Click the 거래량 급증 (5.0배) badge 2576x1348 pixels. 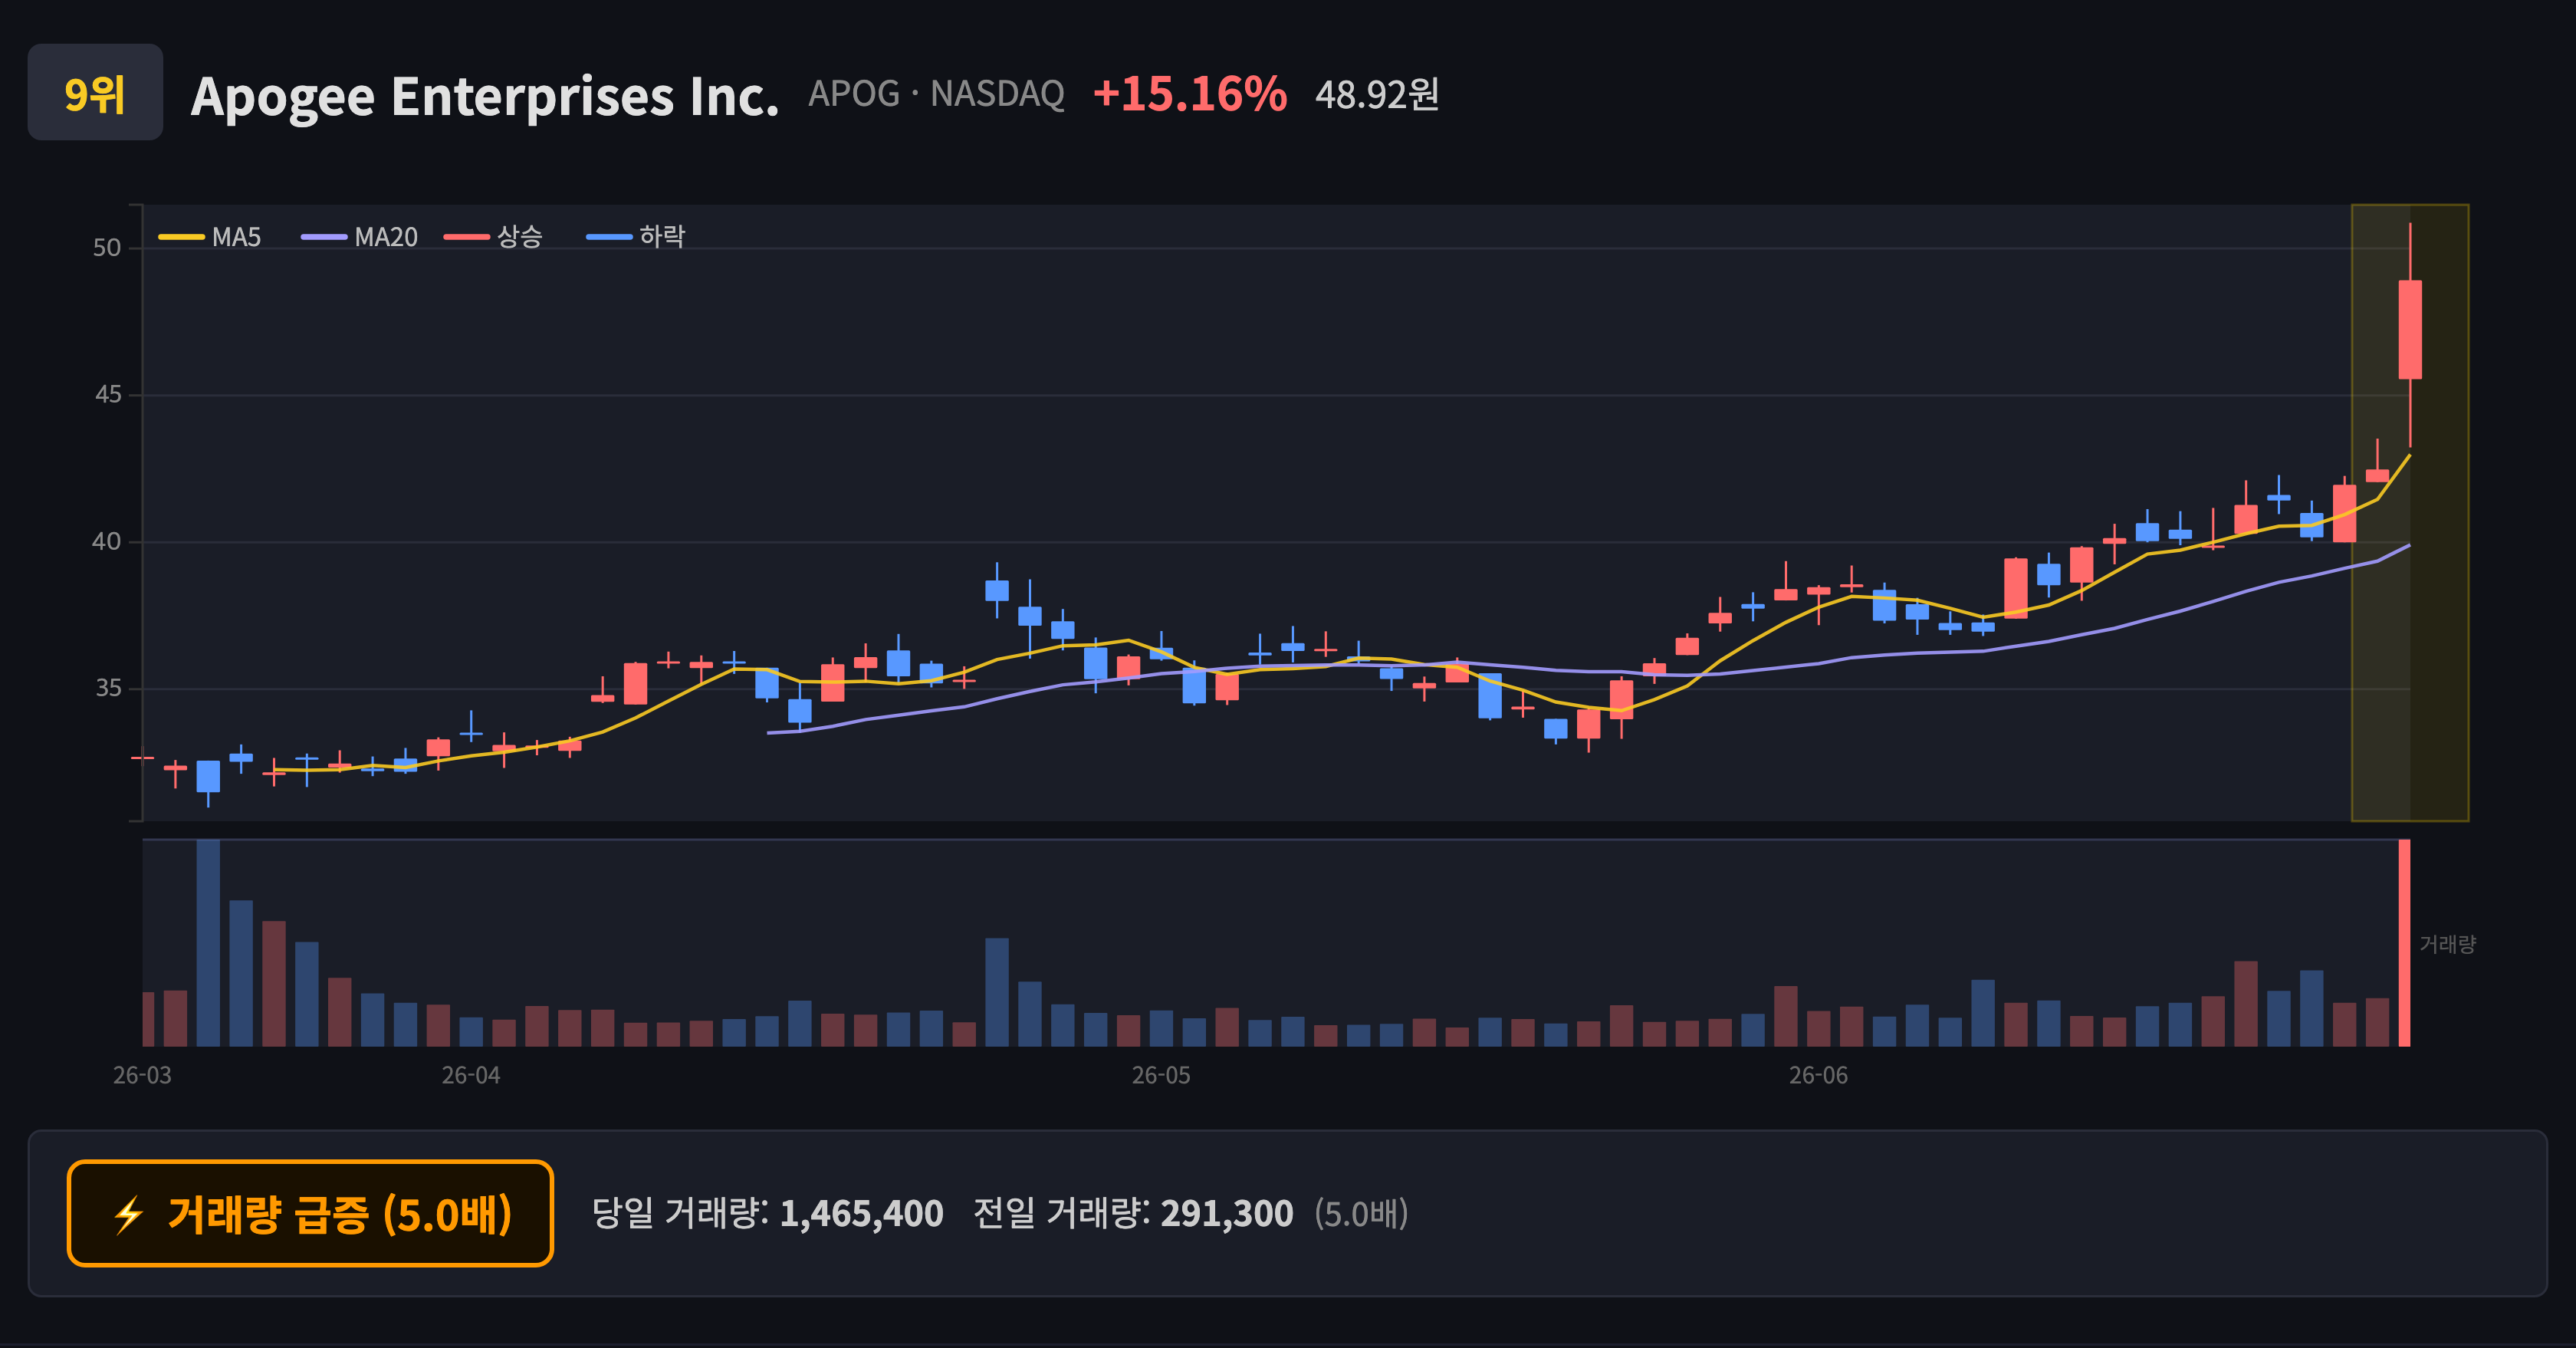[x=310, y=1214]
